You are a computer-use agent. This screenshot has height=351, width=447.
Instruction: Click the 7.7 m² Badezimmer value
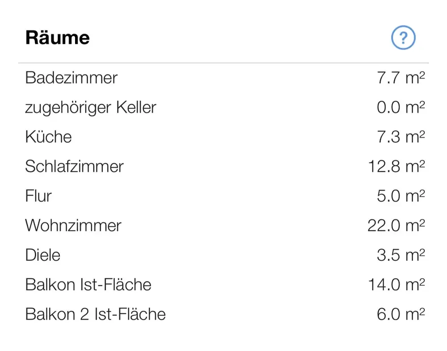(401, 77)
